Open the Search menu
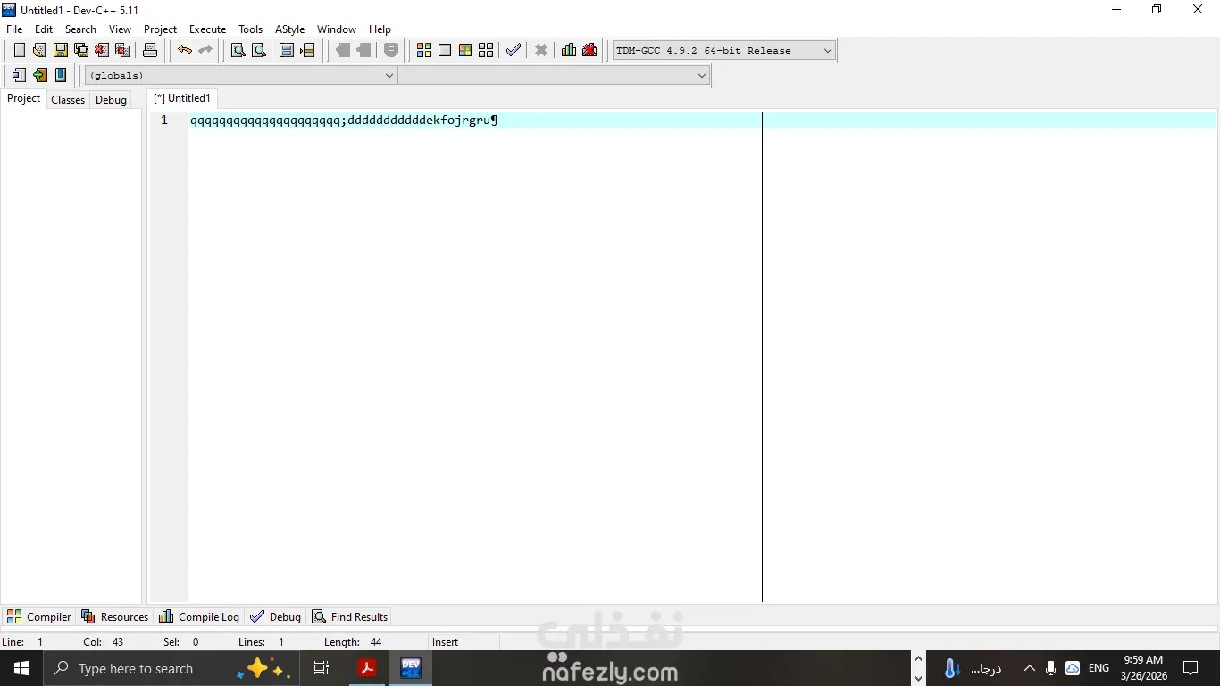The width and height of the screenshot is (1220, 686). click(80, 29)
